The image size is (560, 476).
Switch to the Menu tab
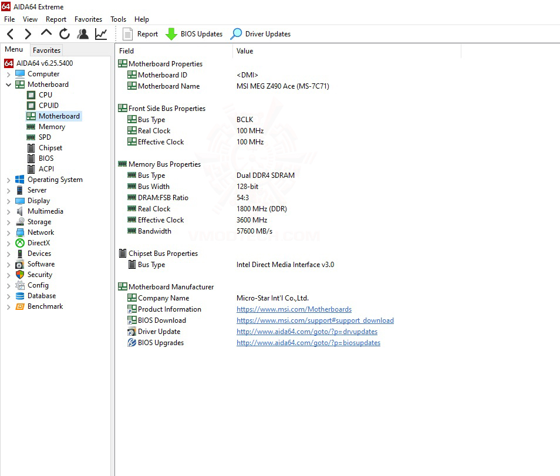14,50
